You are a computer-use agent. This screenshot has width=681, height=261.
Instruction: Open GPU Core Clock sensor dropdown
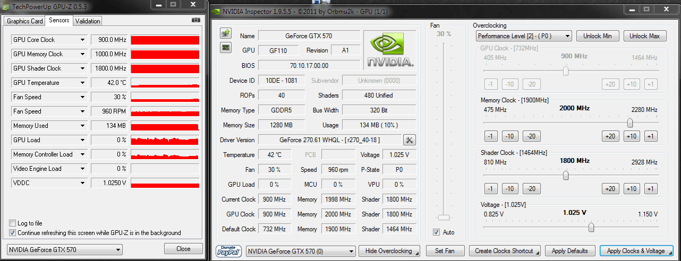coord(82,40)
